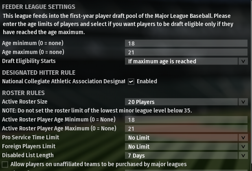The height and width of the screenshot is (171, 252).
Task: Click the Roster Rules section heading
Action: point(22,92)
